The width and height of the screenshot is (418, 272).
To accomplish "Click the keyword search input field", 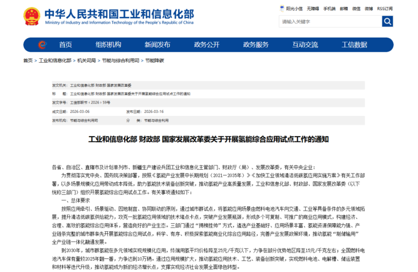I will [x=330, y=21].
